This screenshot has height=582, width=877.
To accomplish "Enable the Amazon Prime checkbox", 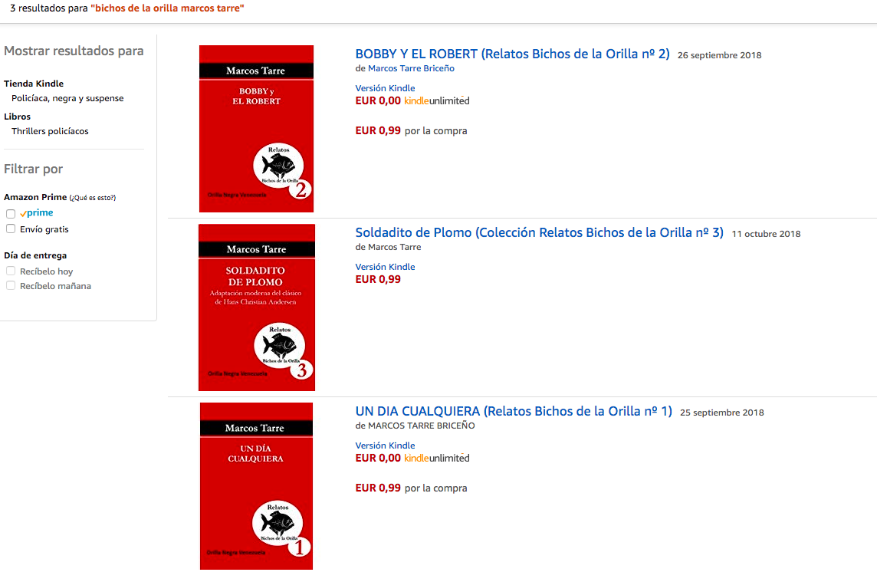I will click(11, 214).
